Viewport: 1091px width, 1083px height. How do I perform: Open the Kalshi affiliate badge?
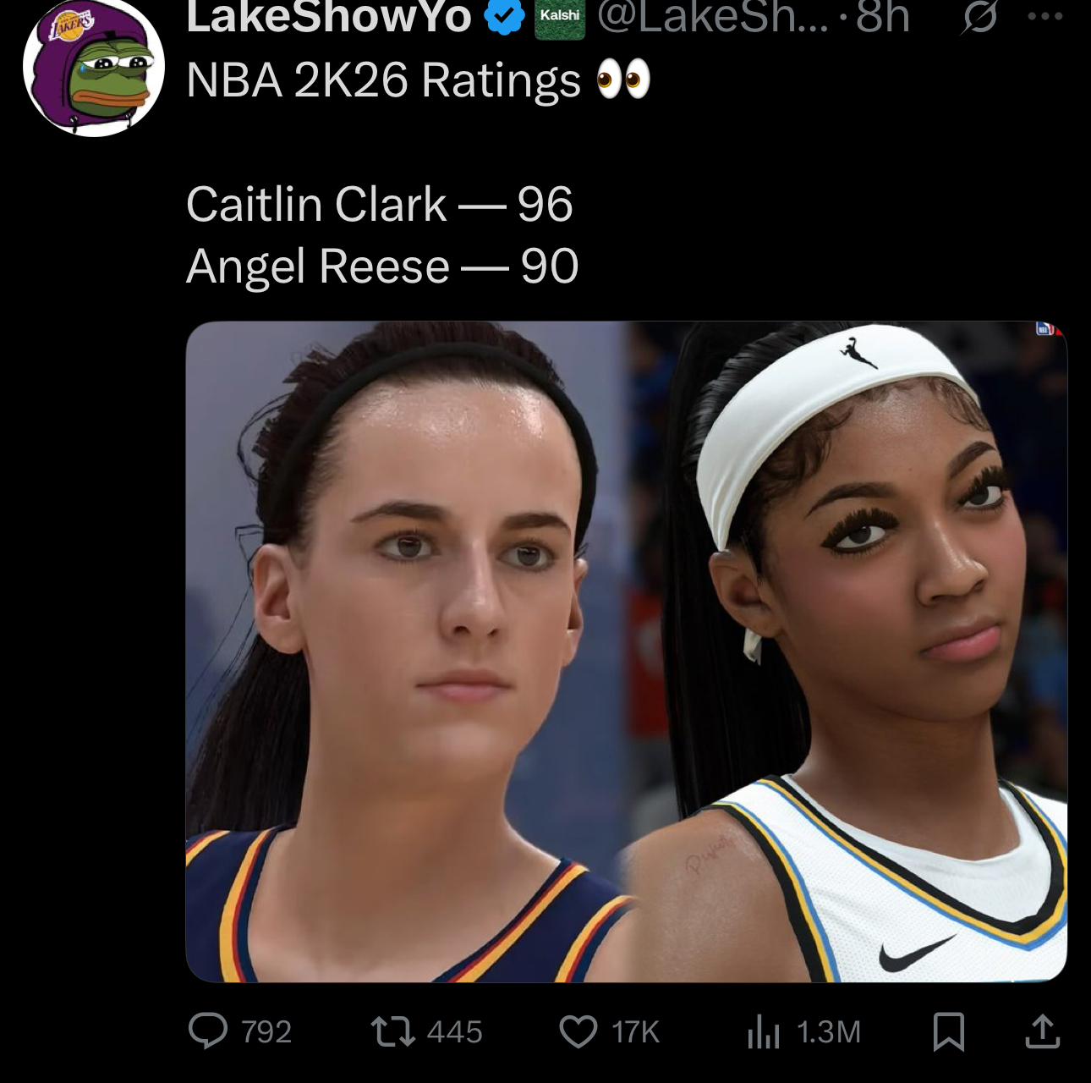coord(560,17)
